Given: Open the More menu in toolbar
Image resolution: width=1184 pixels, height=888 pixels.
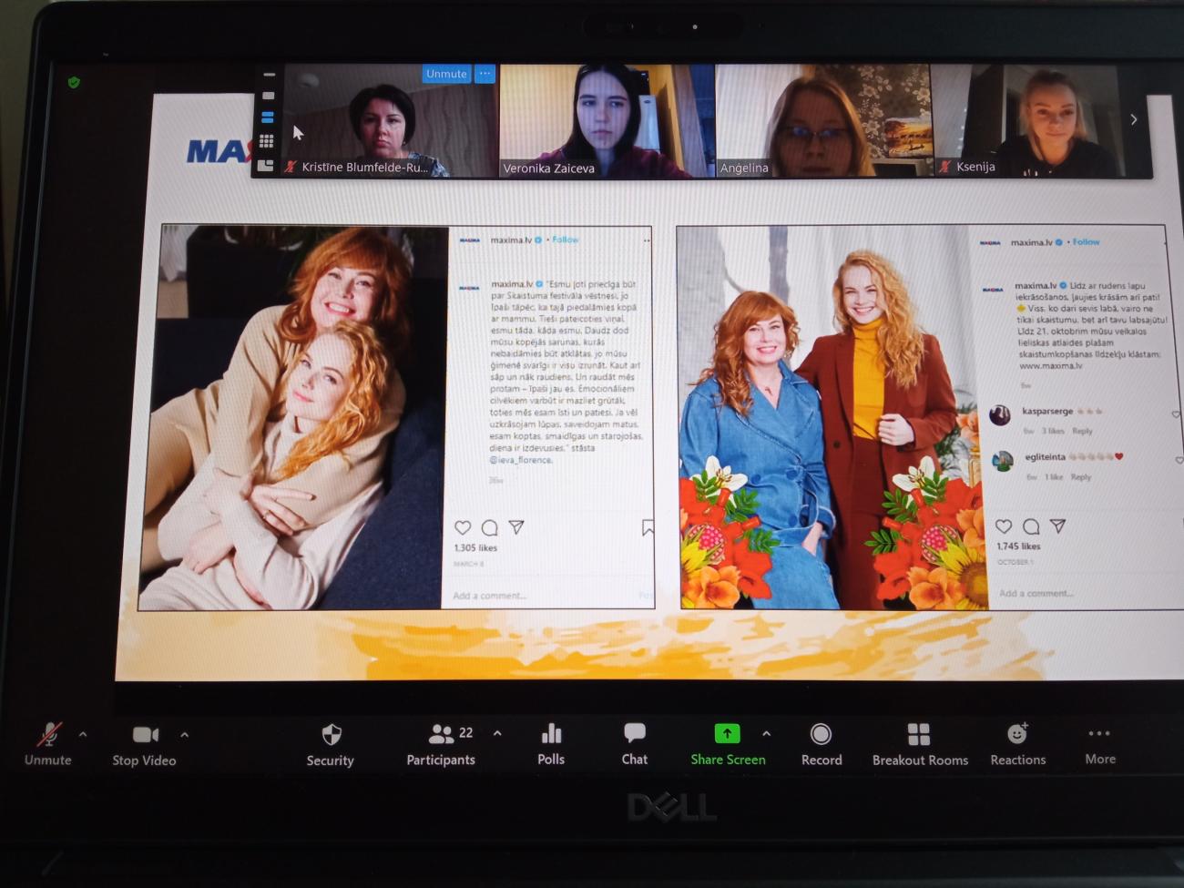Looking at the screenshot, I should [x=1099, y=743].
